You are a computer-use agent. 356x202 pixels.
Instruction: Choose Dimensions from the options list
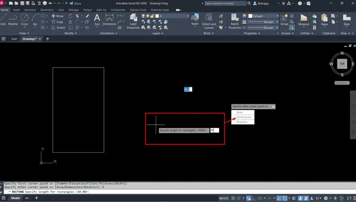click(244, 117)
